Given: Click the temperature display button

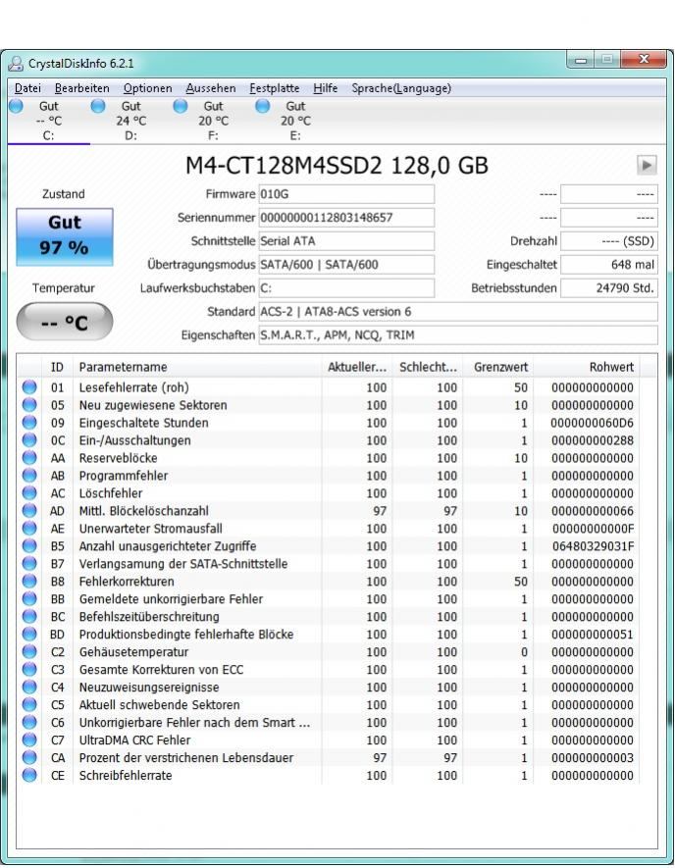Looking at the screenshot, I should pos(64,321).
